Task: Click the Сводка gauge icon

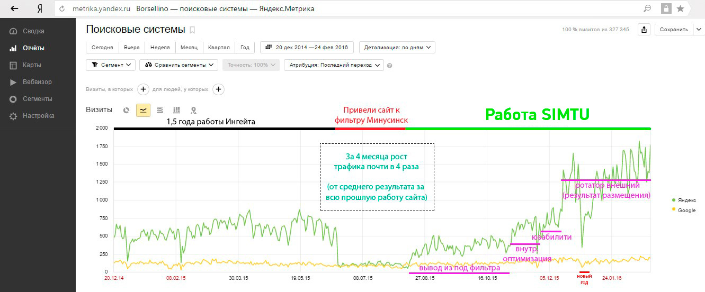Action: pyautogui.click(x=13, y=31)
